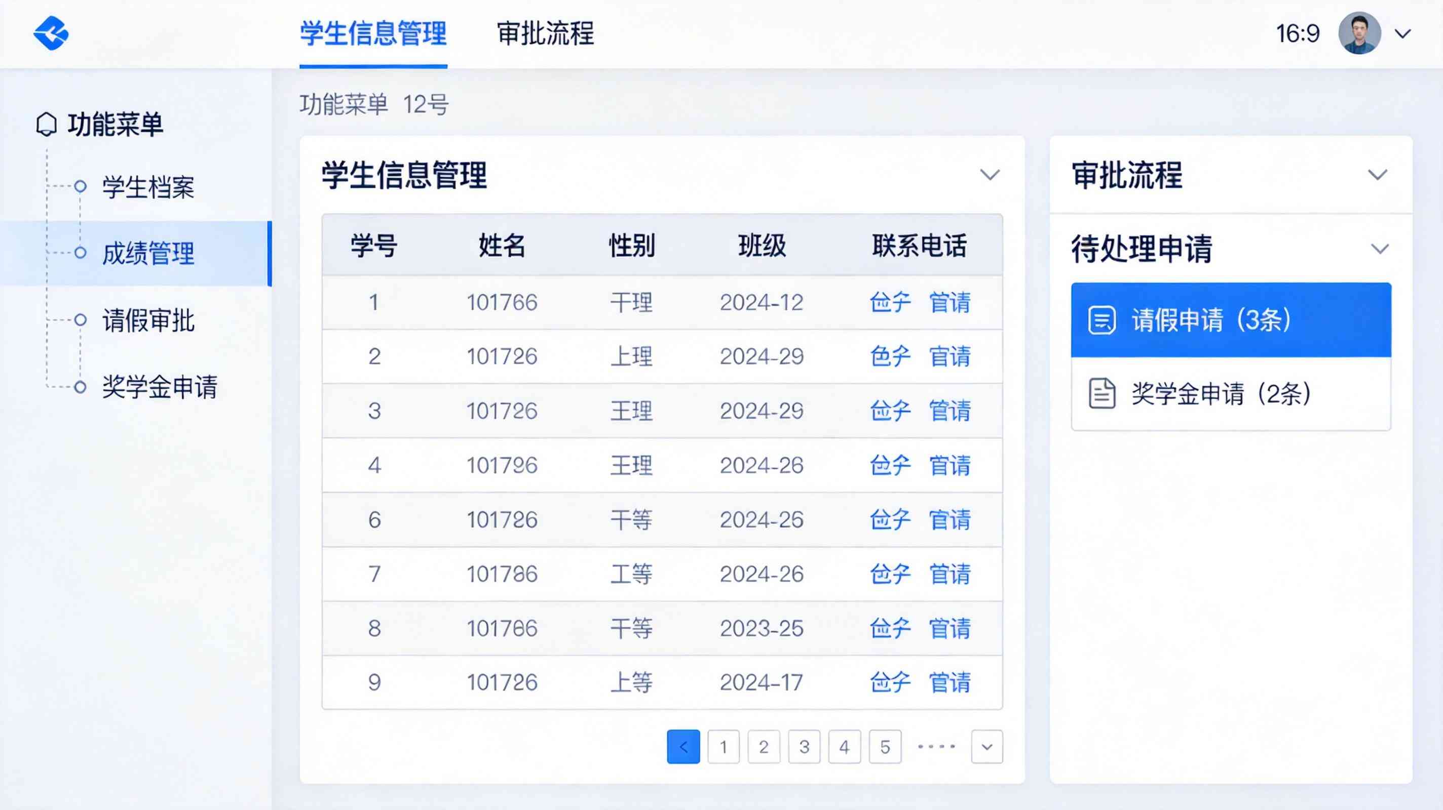1443x810 pixels.
Task: Select 成绩管理 in the sidebar menu
Action: (x=148, y=255)
